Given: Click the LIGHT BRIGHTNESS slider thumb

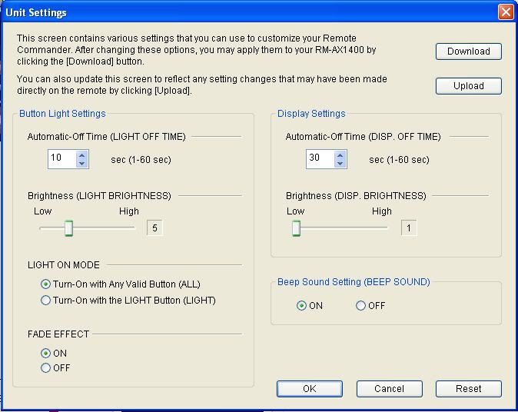Looking at the screenshot, I should (x=68, y=228).
